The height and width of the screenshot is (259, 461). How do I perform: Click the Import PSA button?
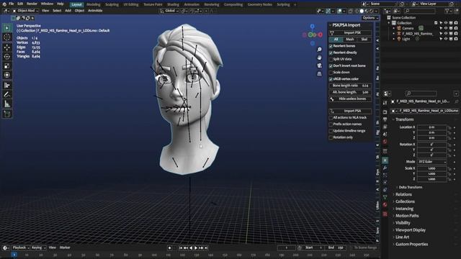350,111
